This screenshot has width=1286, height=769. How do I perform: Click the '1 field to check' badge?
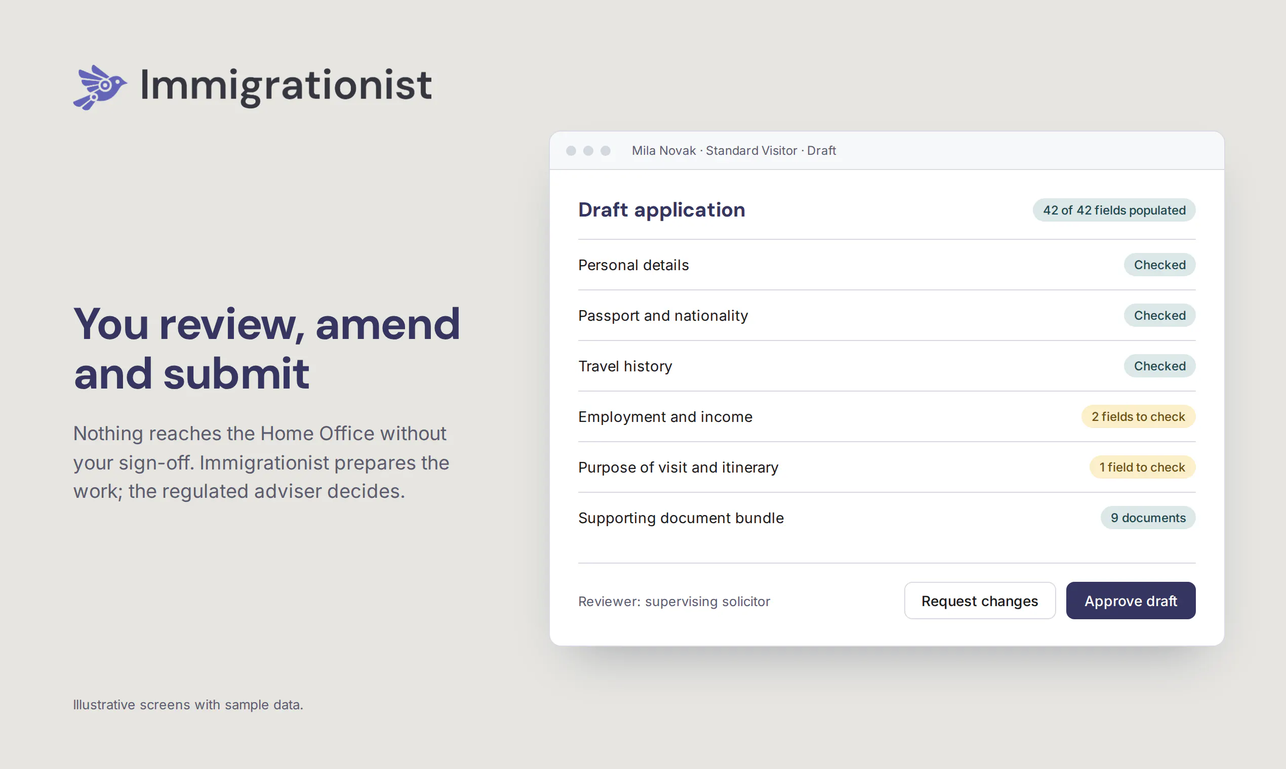click(1142, 467)
